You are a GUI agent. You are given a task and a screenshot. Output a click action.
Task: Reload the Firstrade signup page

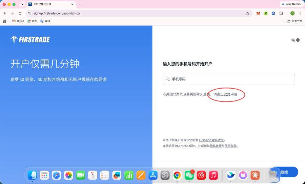click(20, 14)
